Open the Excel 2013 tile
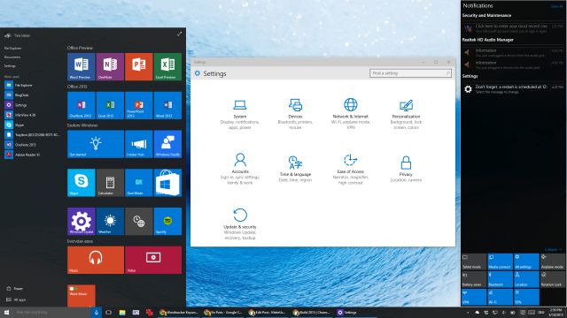This screenshot has width=567, height=318. (110, 105)
